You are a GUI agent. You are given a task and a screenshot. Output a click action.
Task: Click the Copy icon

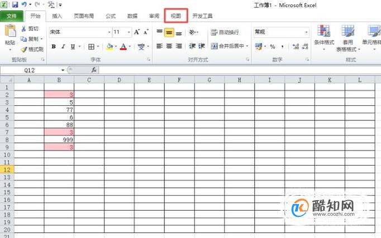[x=23, y=39]
